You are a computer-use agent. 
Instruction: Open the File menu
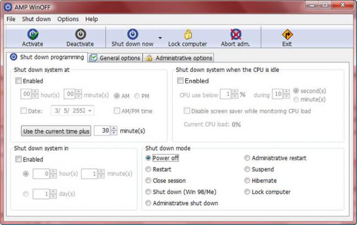11,19
